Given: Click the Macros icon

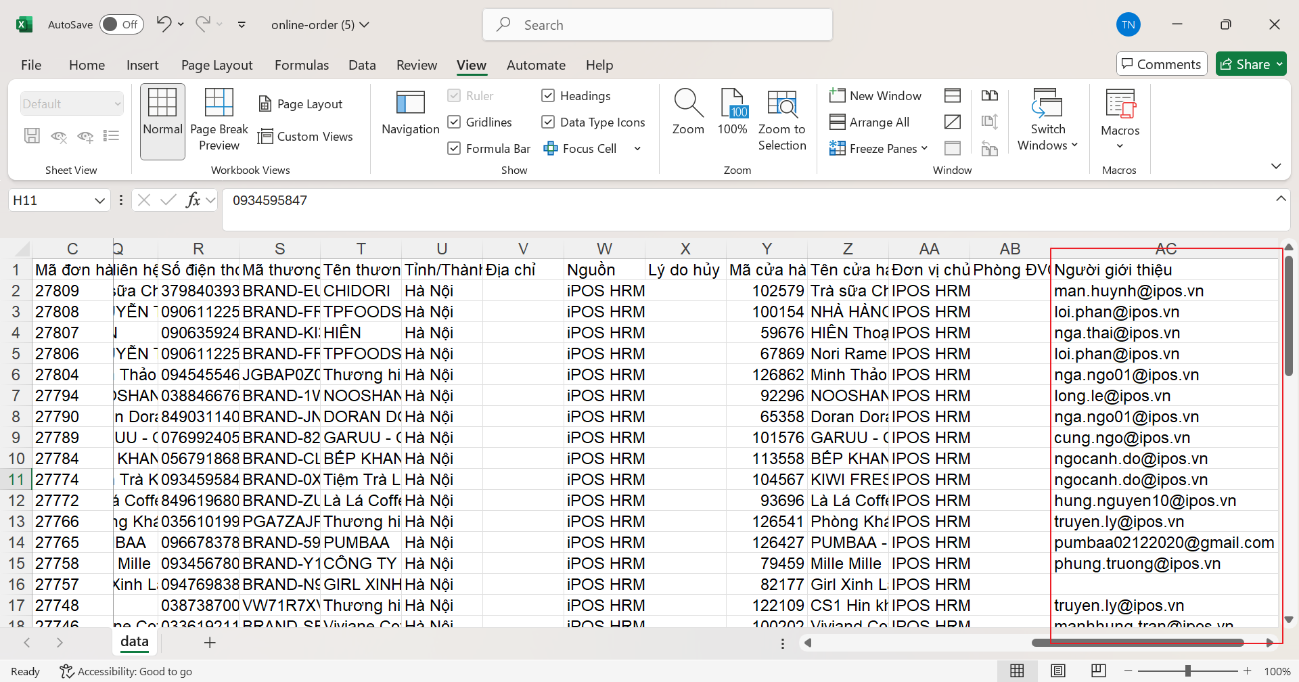Looking at the screenshot, I should pyautogui.click(x=1120, y=104).
